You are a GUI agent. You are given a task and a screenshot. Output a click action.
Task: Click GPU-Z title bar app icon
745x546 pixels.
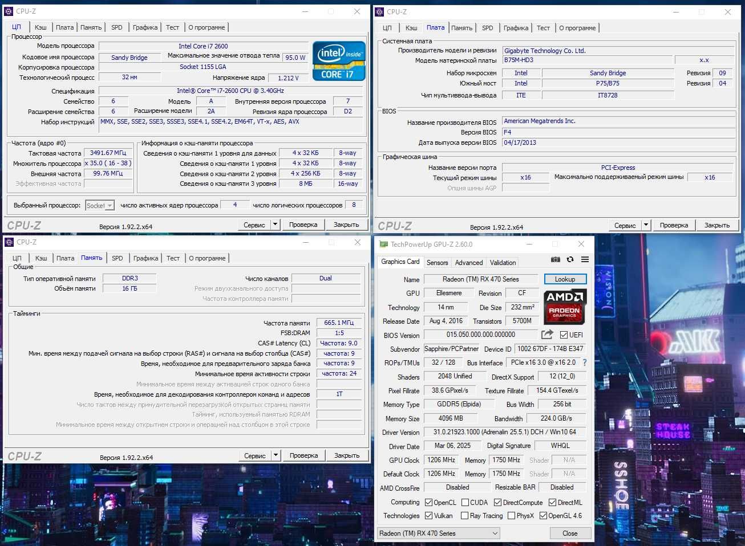tap(383, 244)
